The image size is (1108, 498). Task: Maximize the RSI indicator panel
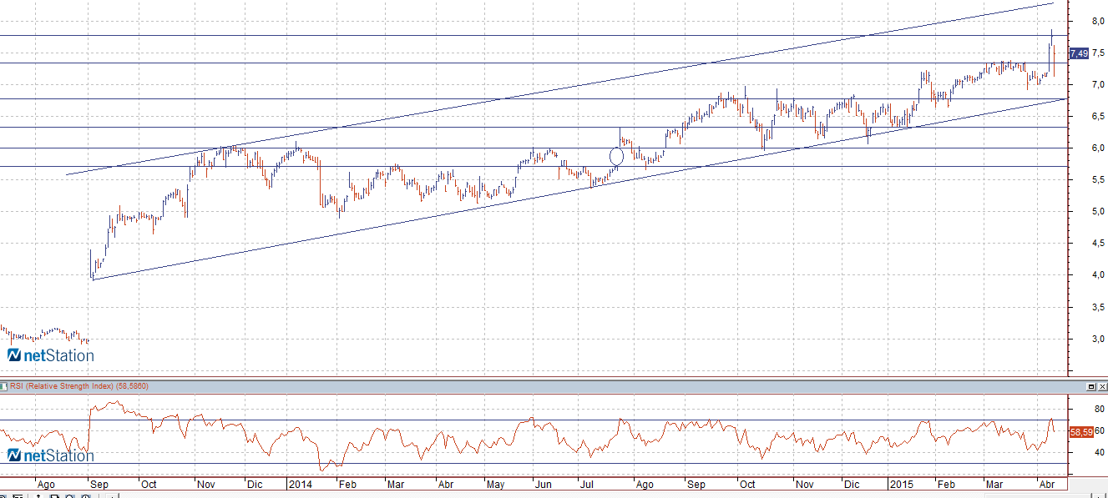pyautogui.click(x=1090, y=387)
